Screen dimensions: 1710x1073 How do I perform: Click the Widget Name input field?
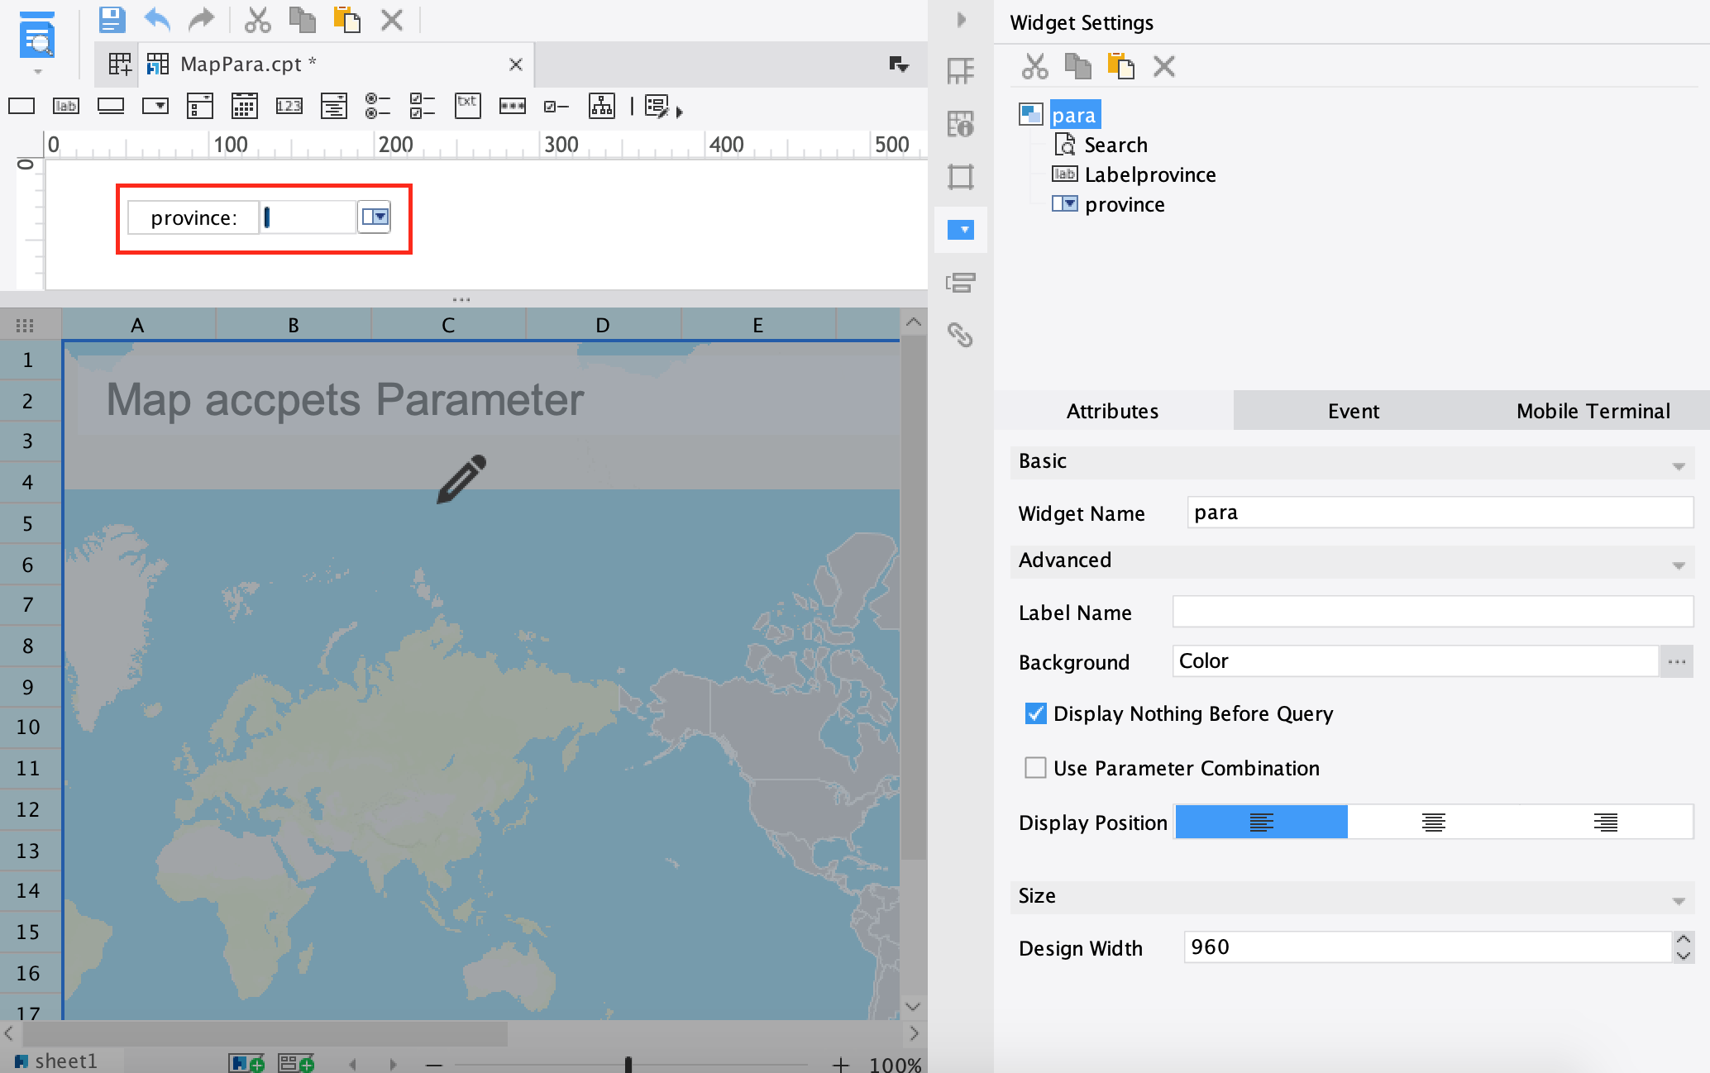(1440, 513)
